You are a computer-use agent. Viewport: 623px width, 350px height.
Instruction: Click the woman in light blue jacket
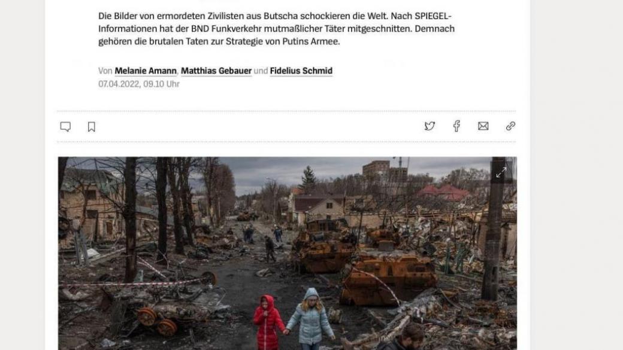[311, 319]
